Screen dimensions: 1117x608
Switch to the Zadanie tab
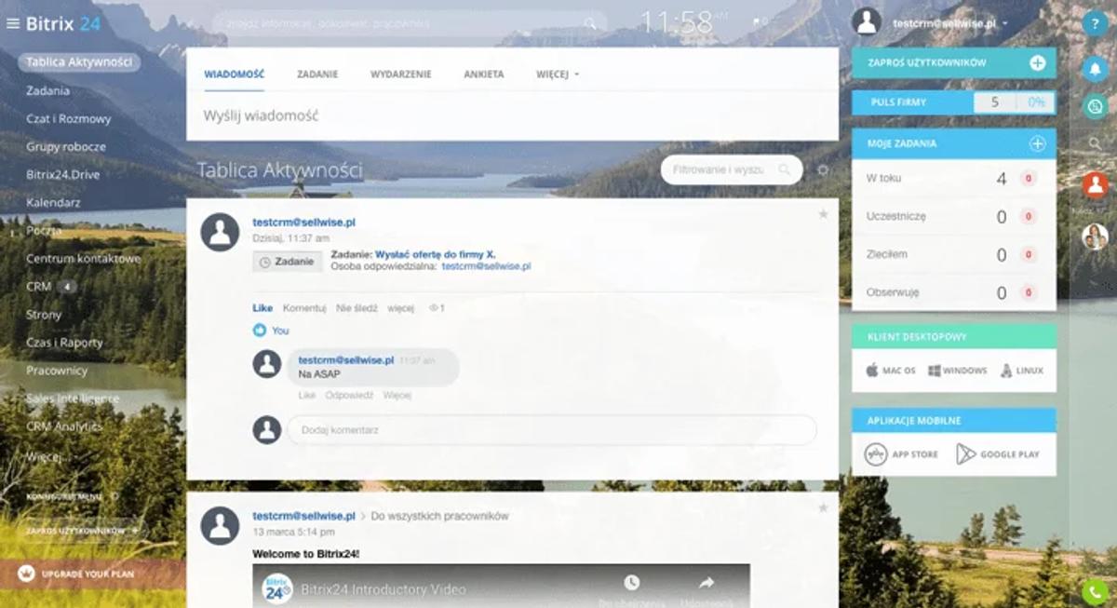point(317,74)
